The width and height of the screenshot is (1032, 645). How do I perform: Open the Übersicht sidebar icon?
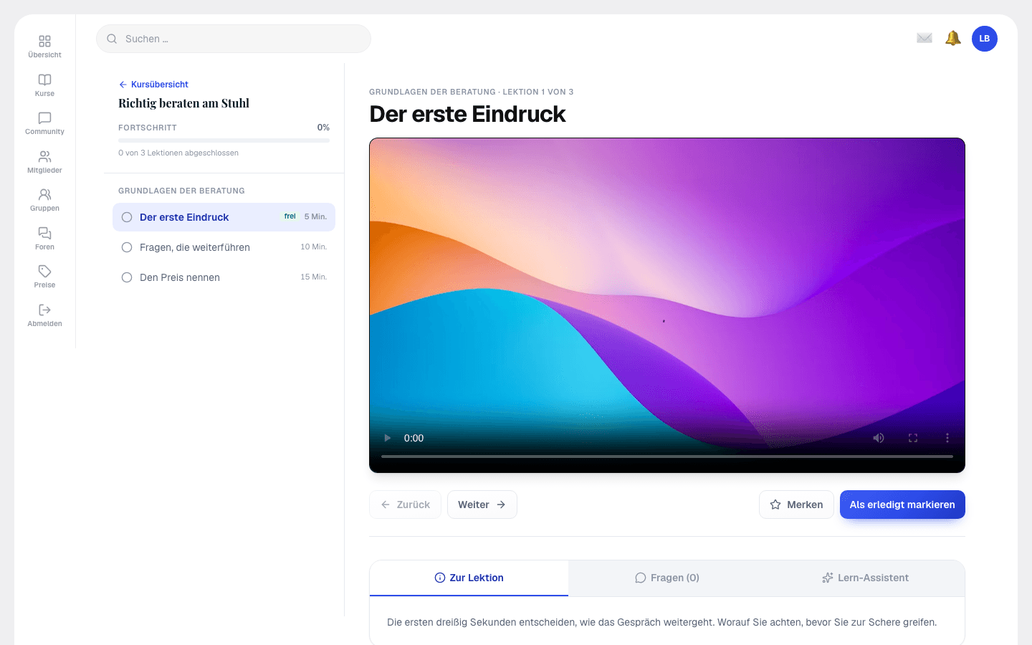pyautogui.click(x=44, y=42)
